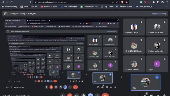Select the large SAYAN MONDAL participant tile

point(157,27)
